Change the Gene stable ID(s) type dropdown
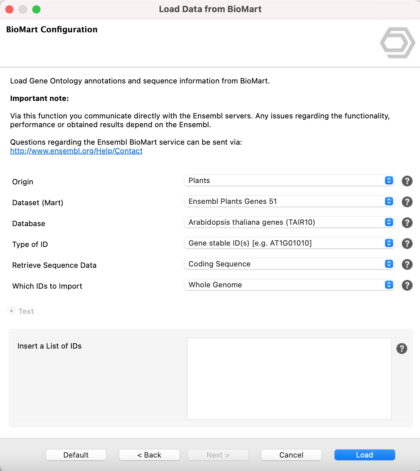The height and width of the screenshot is (471, 420). click(289, 243)
